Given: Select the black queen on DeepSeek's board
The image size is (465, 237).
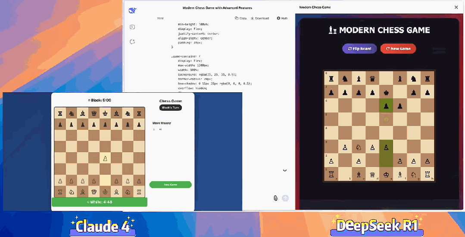Looking at the screenshot, I should (372, 78).
